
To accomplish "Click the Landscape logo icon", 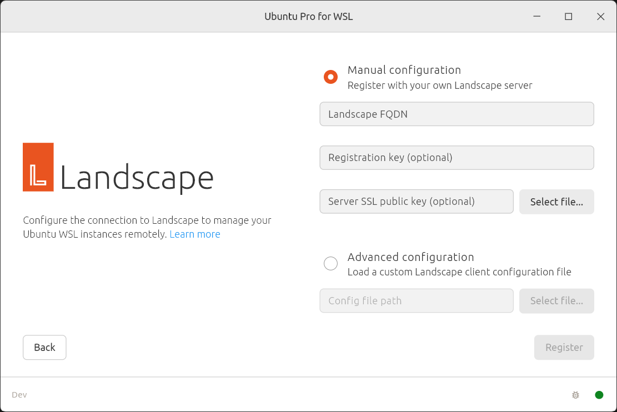I will 38,167.
